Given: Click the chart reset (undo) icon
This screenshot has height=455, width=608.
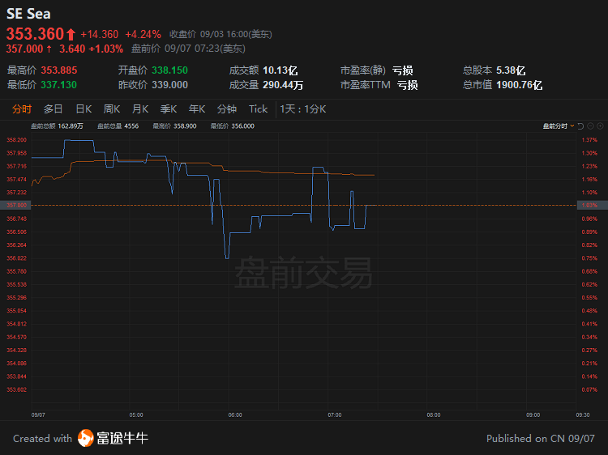Looking at the screenshot, I should click(x=581, y=126).
